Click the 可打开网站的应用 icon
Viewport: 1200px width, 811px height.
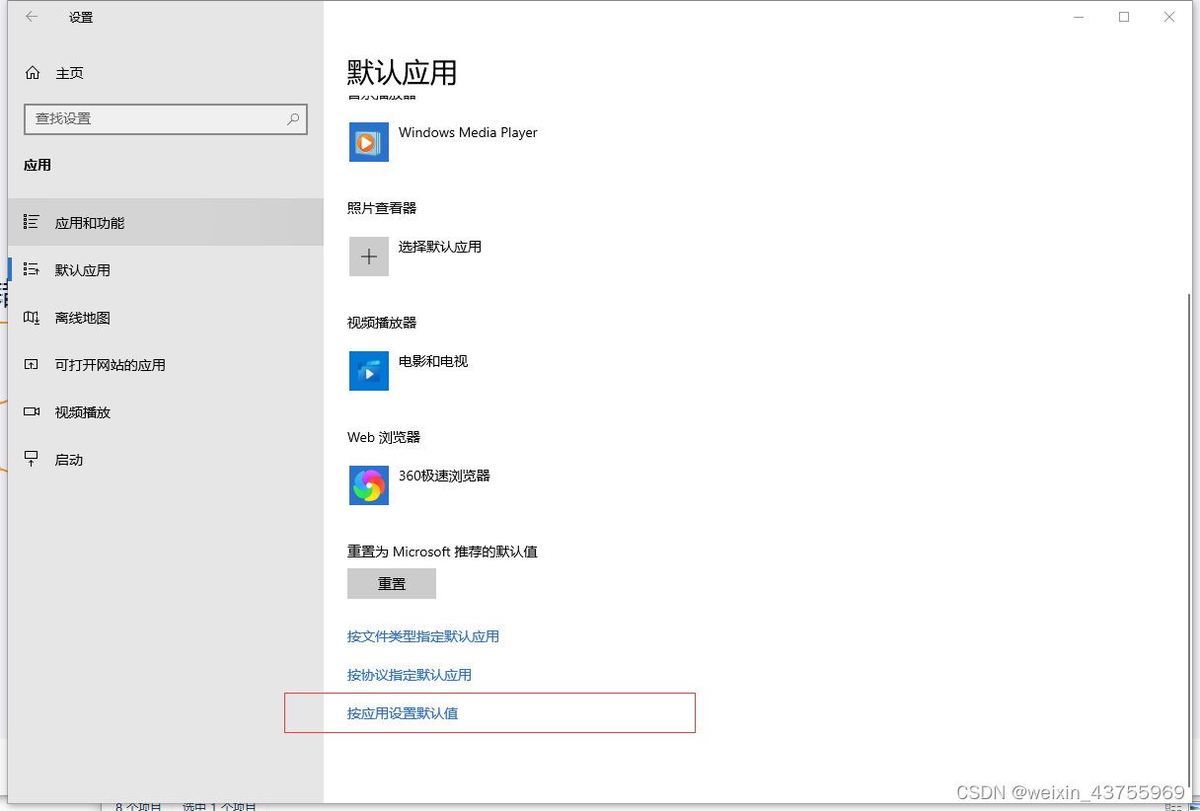[x=32, y=365]
